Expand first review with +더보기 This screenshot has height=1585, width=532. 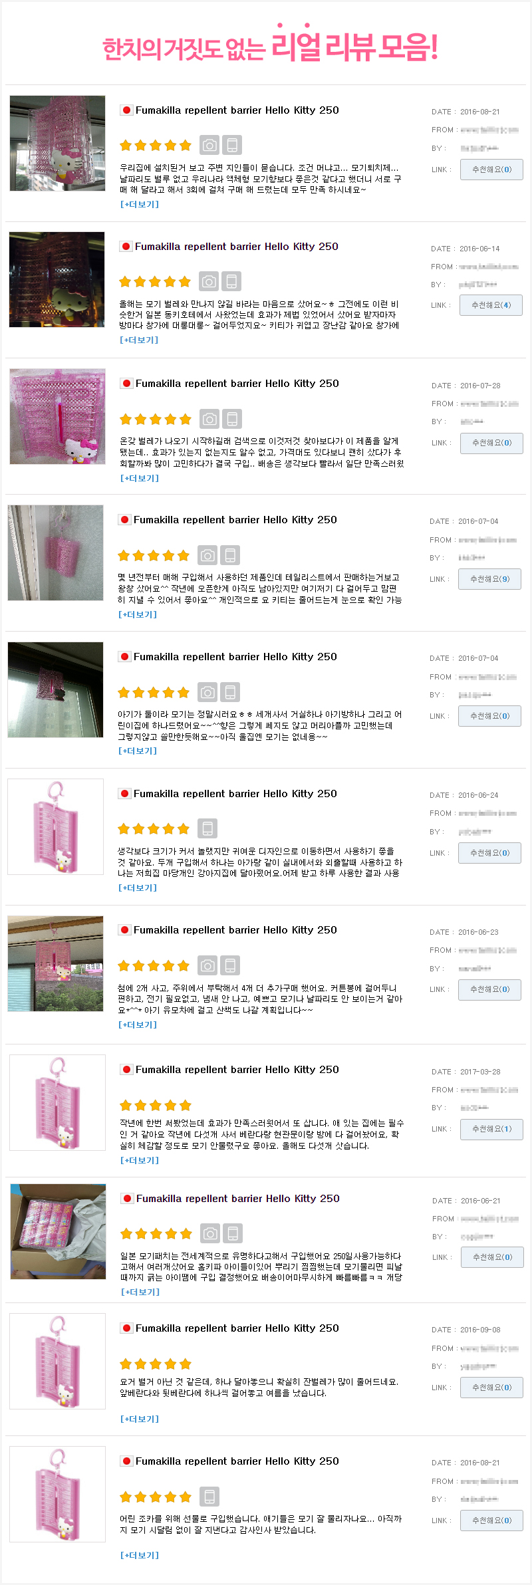click(140, 204)
